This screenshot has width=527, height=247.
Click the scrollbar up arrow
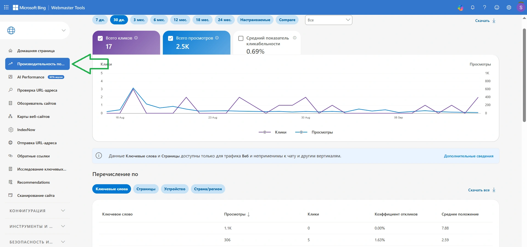(x=524, y=18)
